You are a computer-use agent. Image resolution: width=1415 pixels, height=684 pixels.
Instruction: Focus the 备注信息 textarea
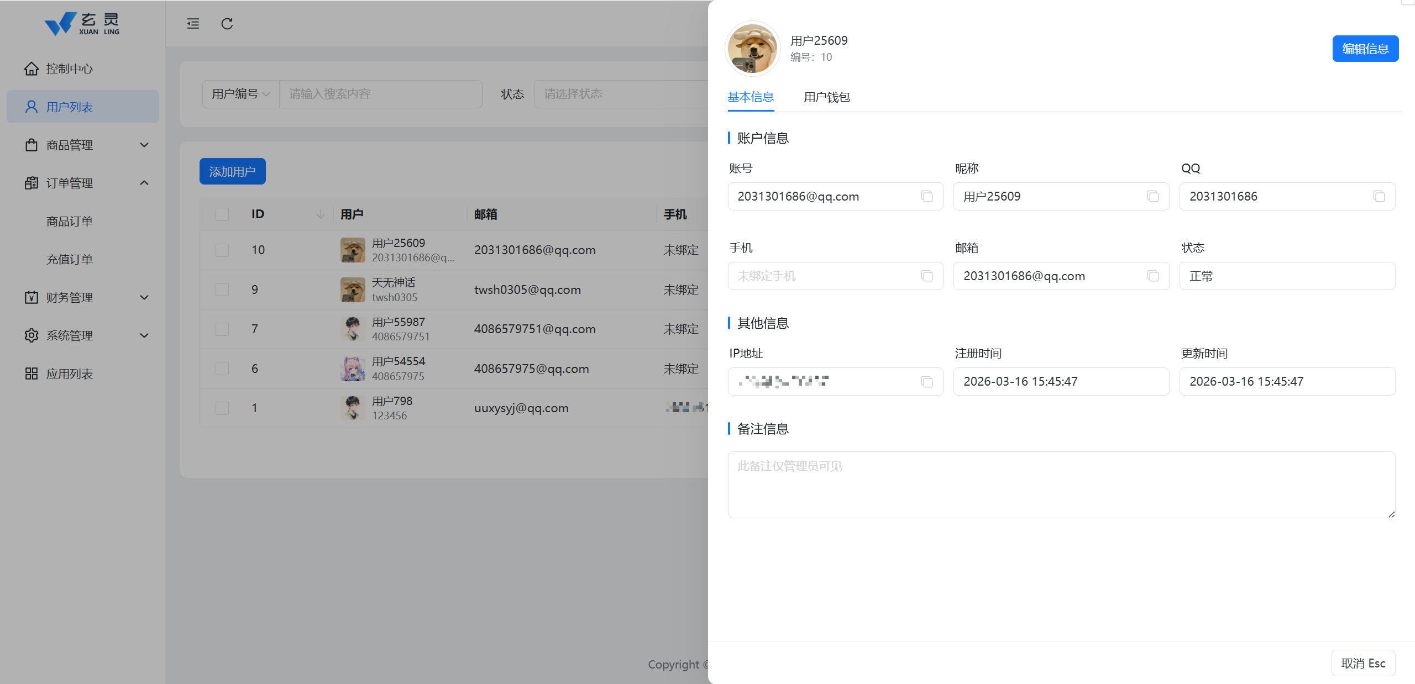click(1061, 485)
